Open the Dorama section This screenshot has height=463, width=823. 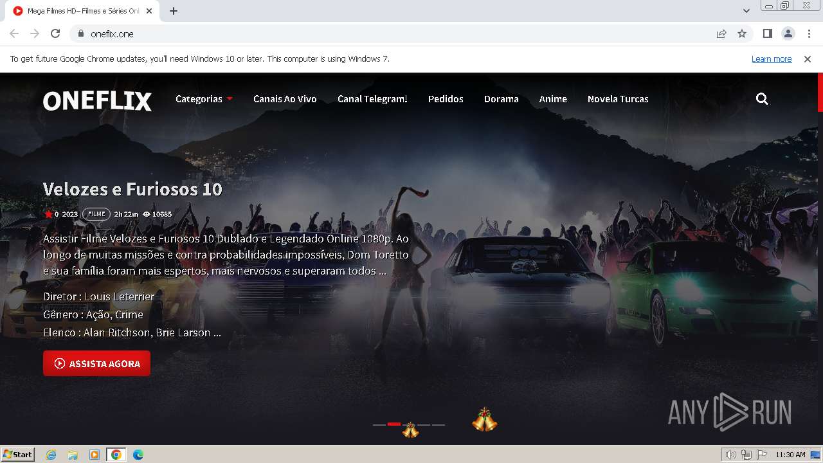pyautogui.click(x=501, y=99)
